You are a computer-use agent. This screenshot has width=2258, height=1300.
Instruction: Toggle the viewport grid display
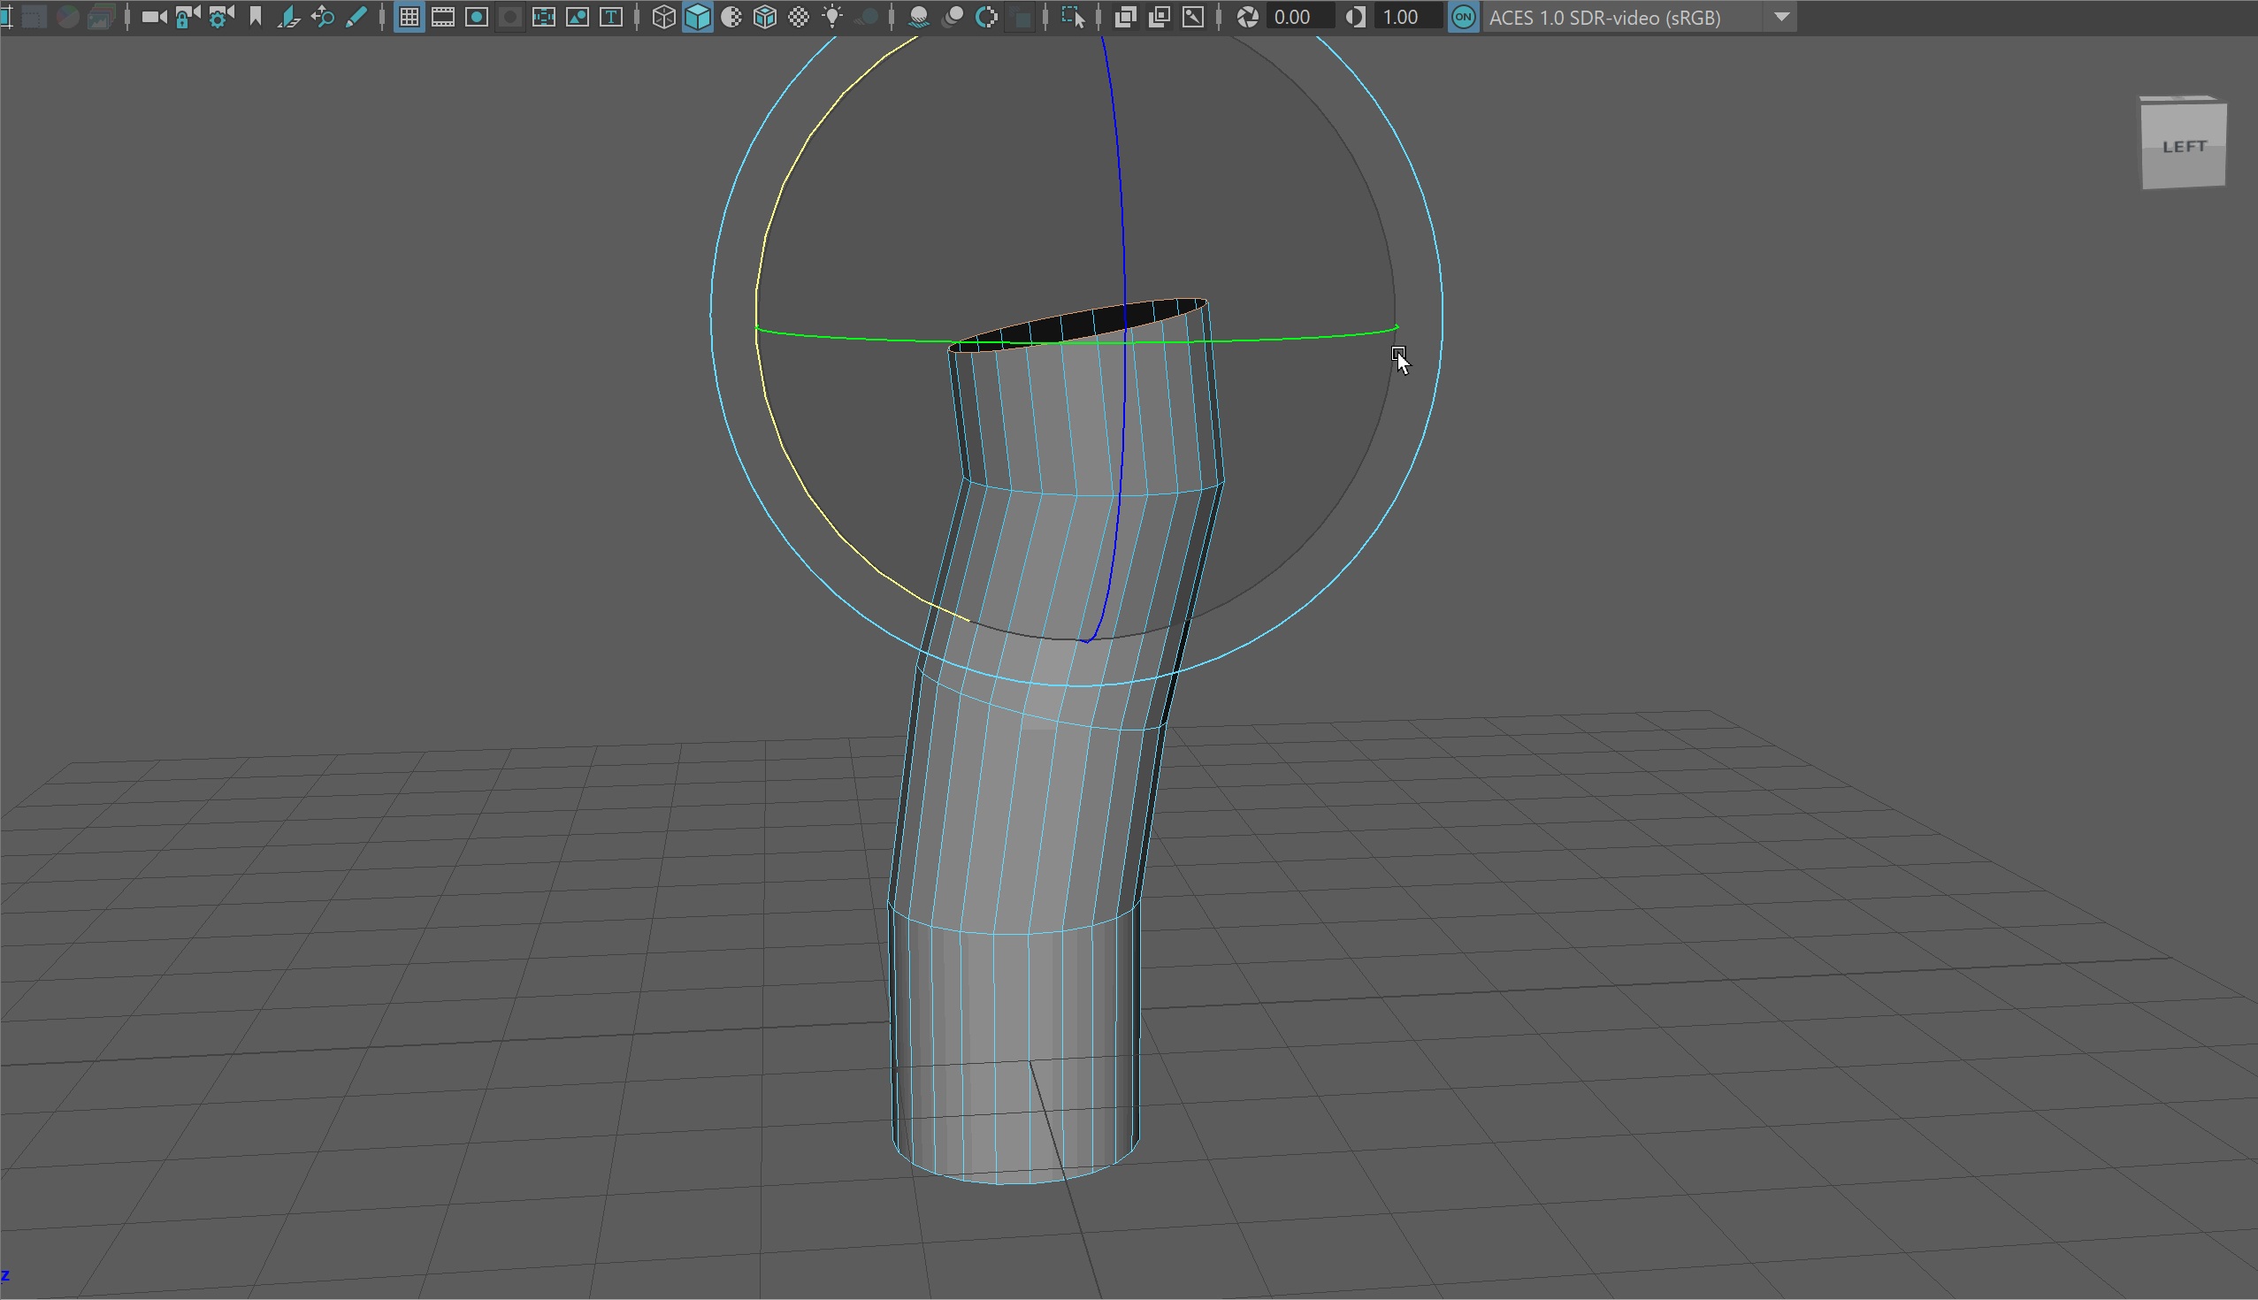[409, 17]
